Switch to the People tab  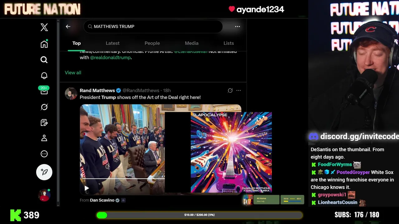pyautogui.click(x=152, y=43)
